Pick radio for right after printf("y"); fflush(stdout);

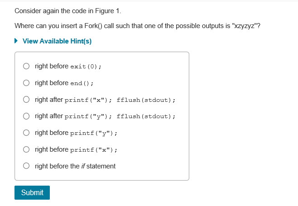click(27, 116)
